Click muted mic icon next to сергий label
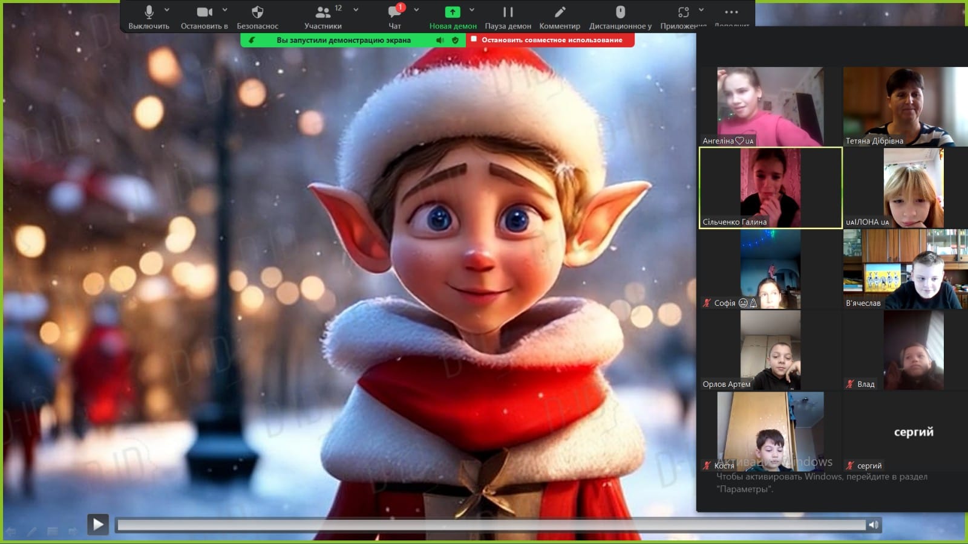 click(x=850, y=465)
